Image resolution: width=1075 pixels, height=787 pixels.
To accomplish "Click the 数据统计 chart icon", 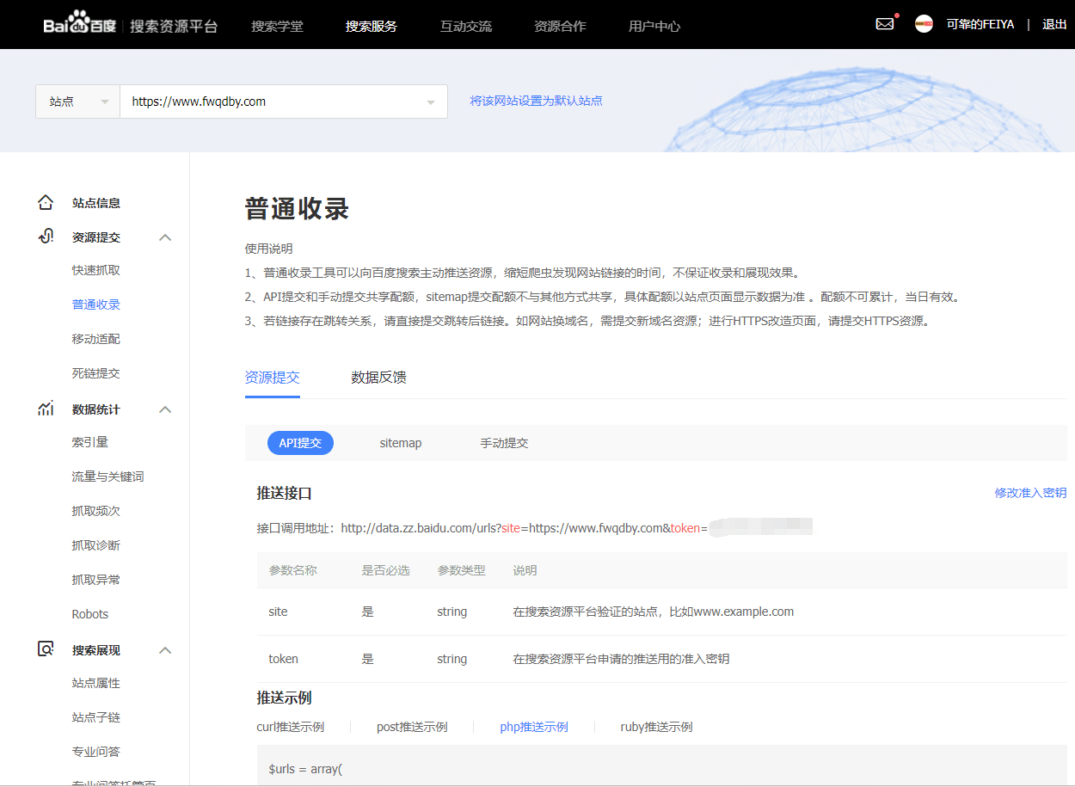I will click(46, 409).
